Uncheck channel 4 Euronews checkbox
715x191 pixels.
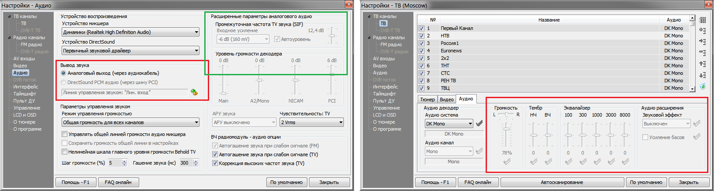click(421, 51)
